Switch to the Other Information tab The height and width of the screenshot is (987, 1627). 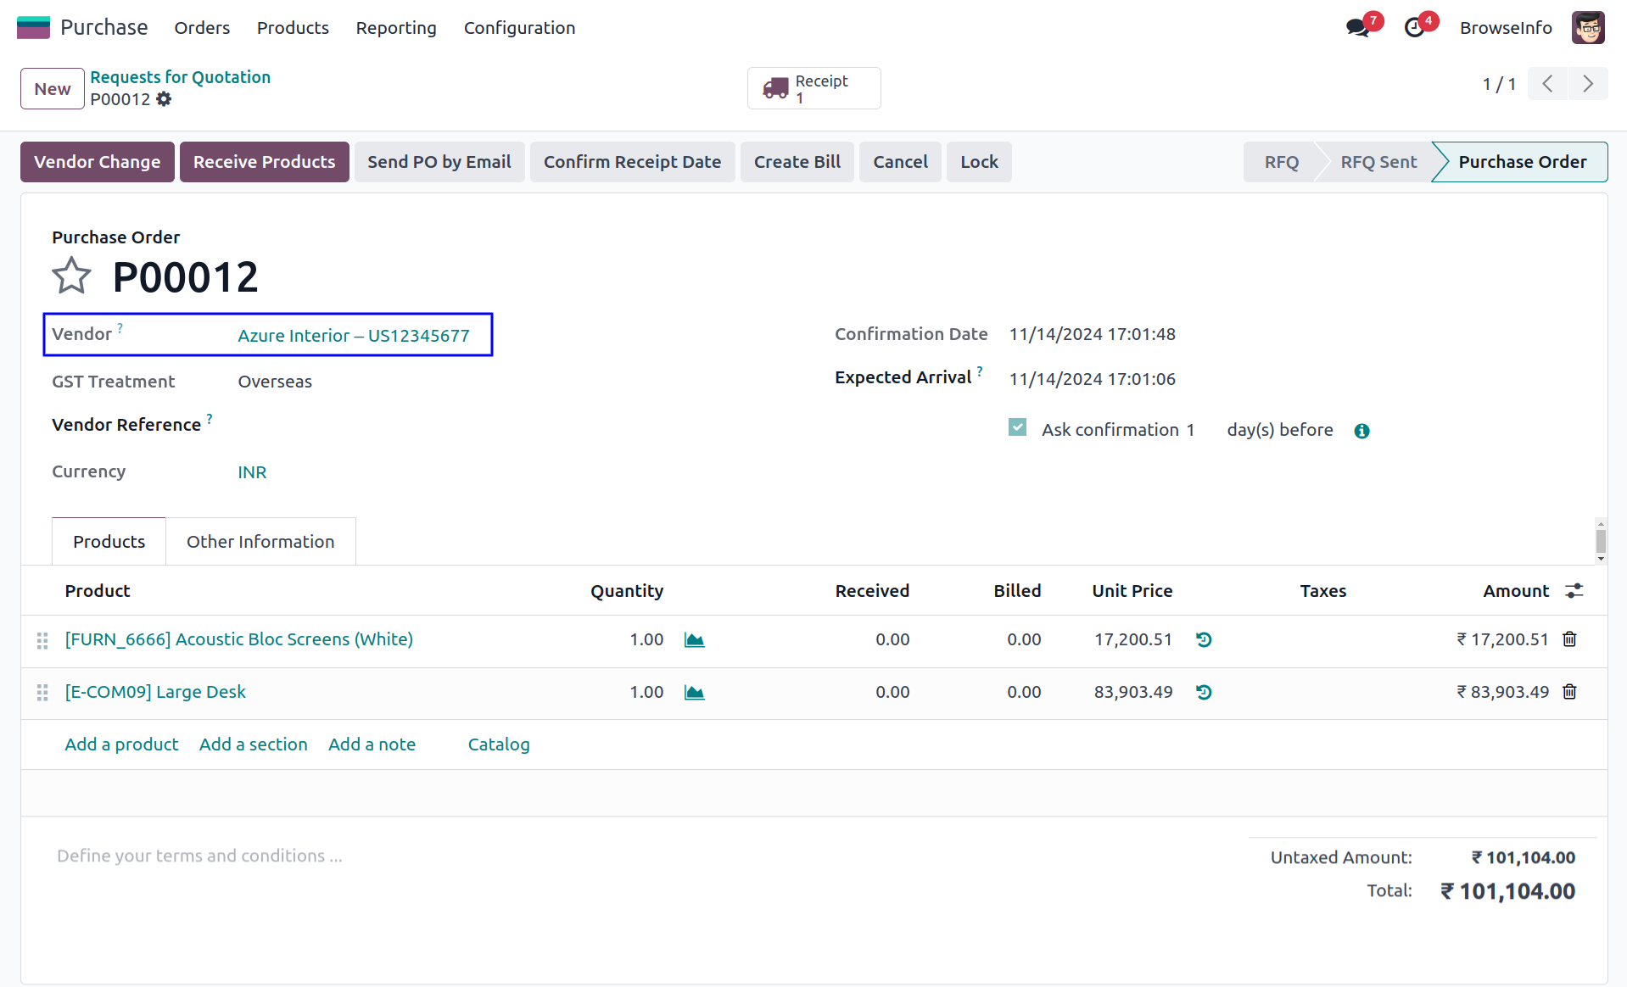pyautogui.click(x=260, y=542)
